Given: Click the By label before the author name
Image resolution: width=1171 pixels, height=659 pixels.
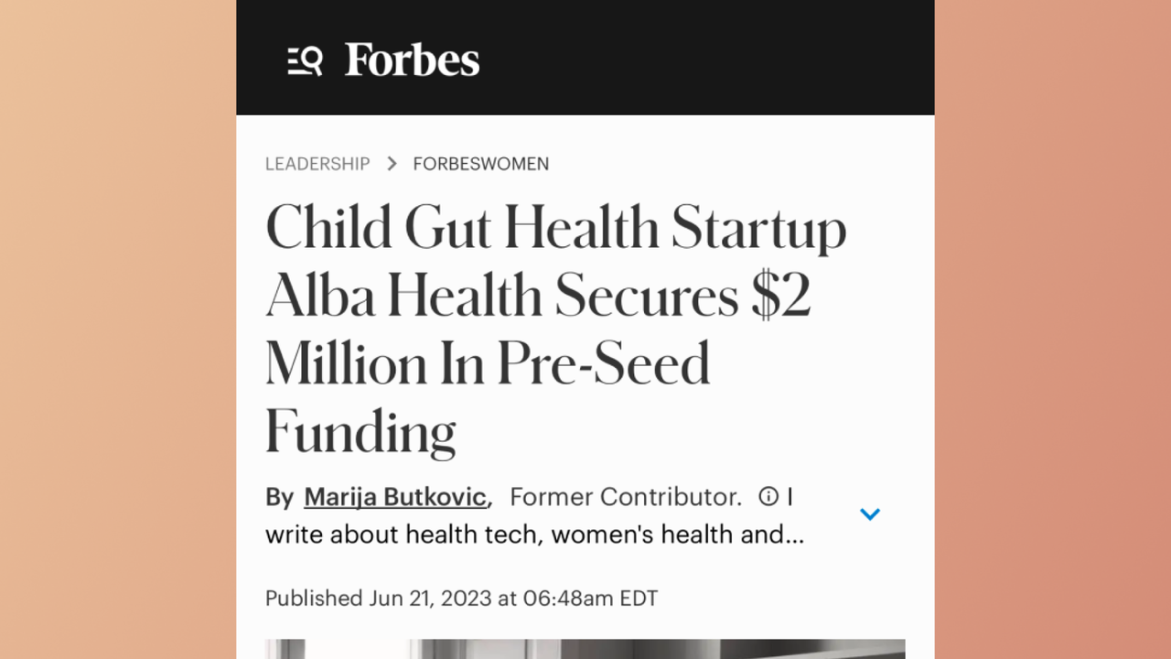Looking at the screenshot, I should pos(279,497).
